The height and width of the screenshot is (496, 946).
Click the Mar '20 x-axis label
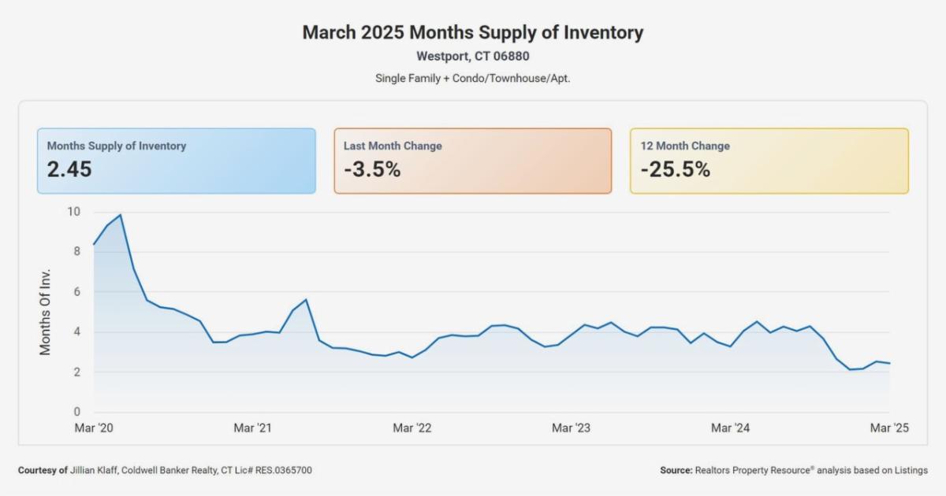tap(94, 428)
